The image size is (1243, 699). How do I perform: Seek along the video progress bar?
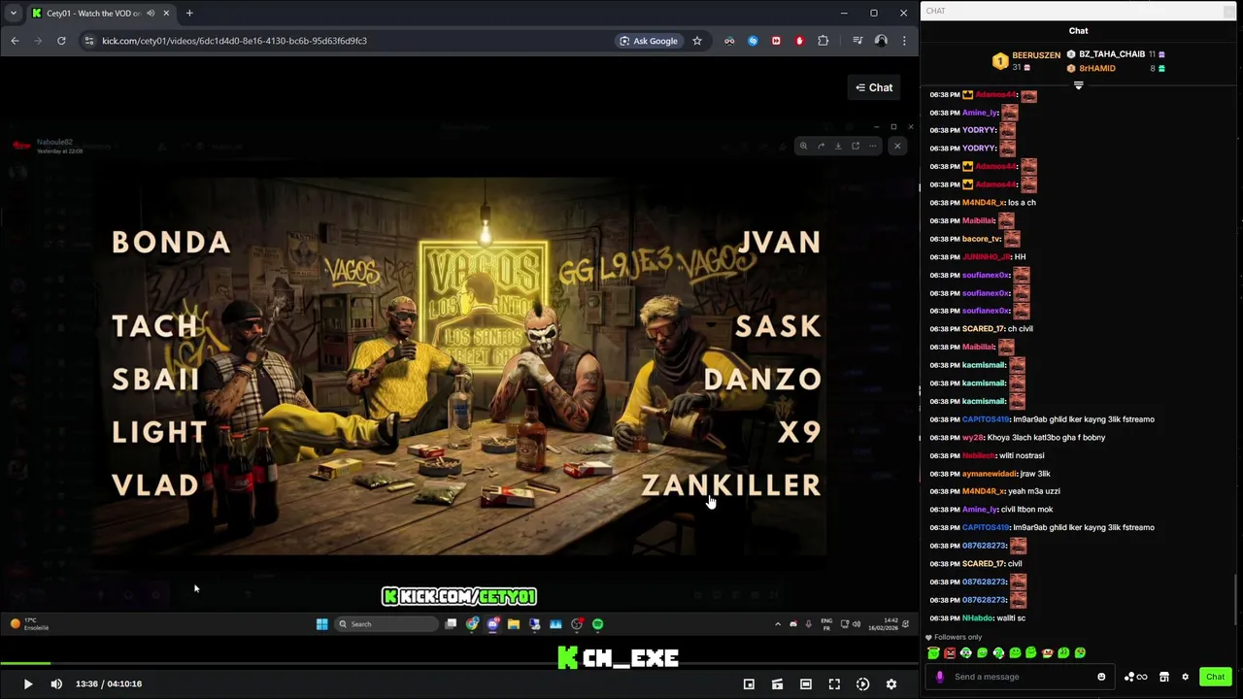click(458, 664)
